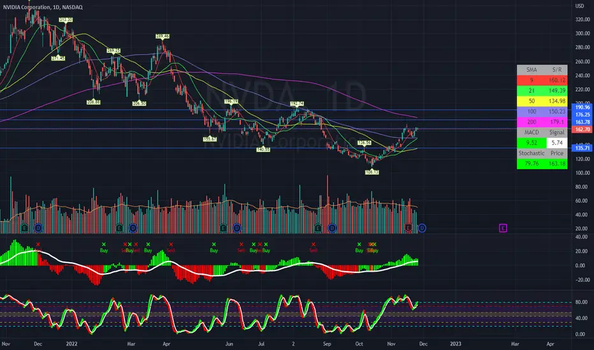Image resolution: width=594 pixels, height=350 pixels.
Task: Select the Buy signal in mid-May 2022
Action: click(x=214, y=248)
